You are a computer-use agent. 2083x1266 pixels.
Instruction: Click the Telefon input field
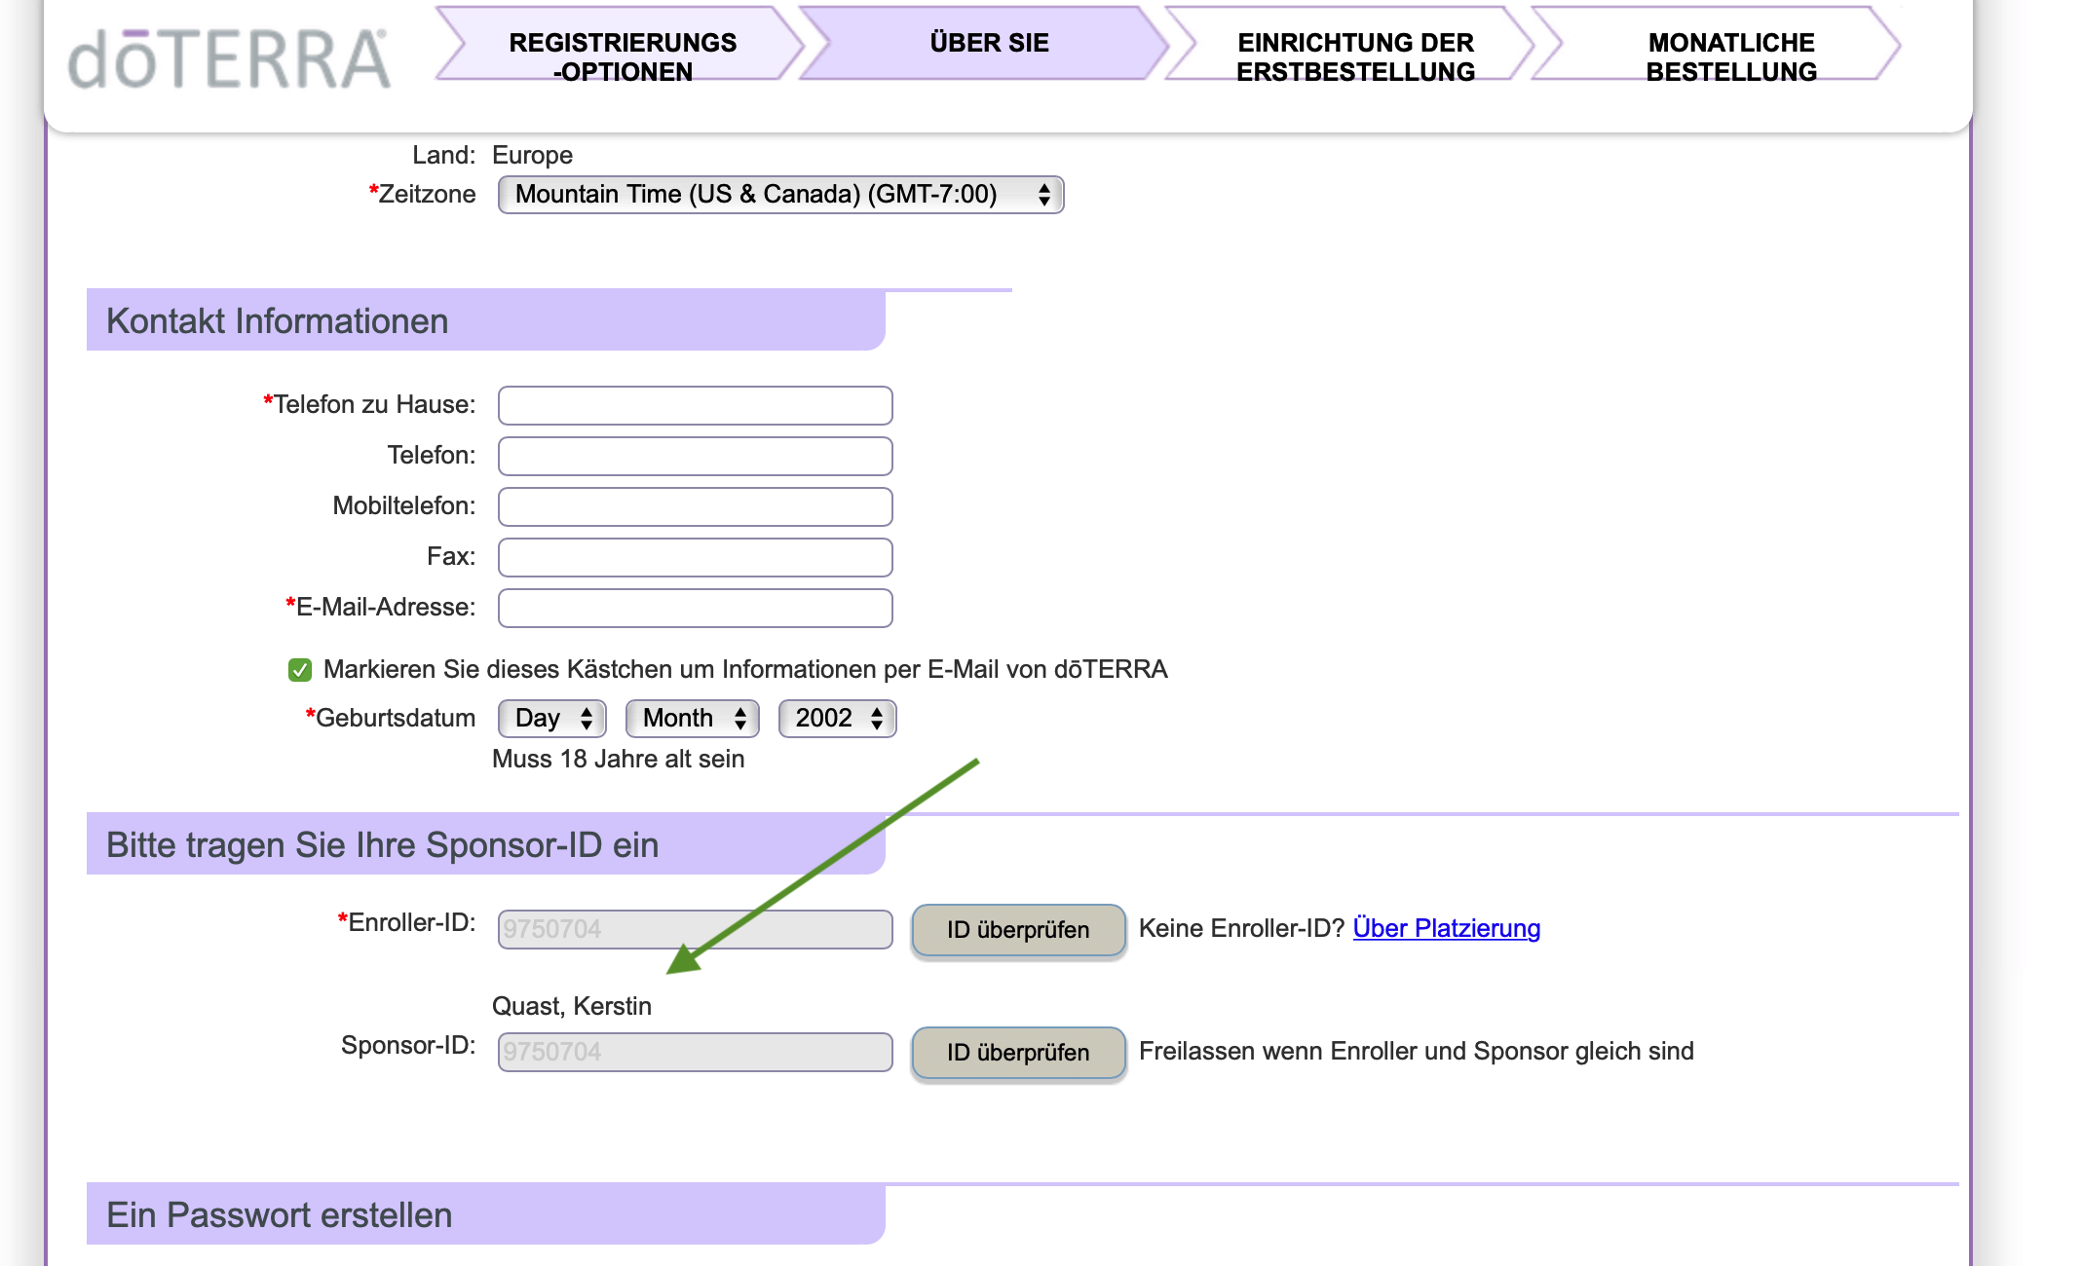point(695,456)
